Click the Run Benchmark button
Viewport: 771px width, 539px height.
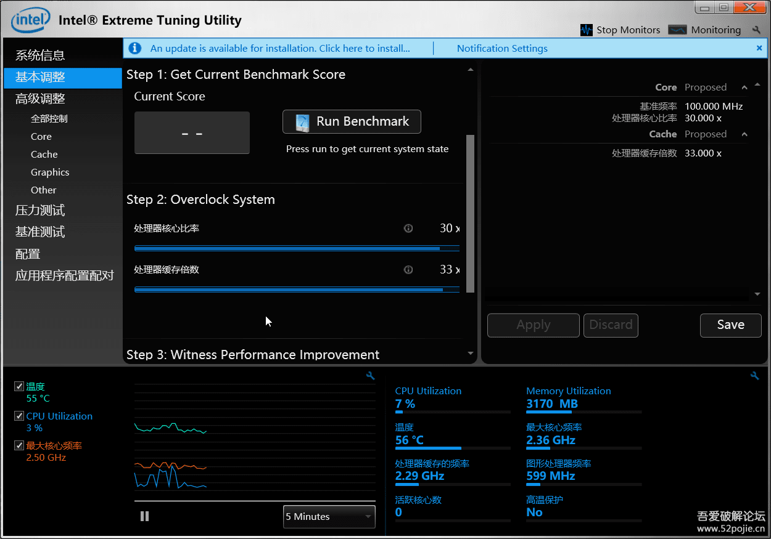(x=352, y=122)
